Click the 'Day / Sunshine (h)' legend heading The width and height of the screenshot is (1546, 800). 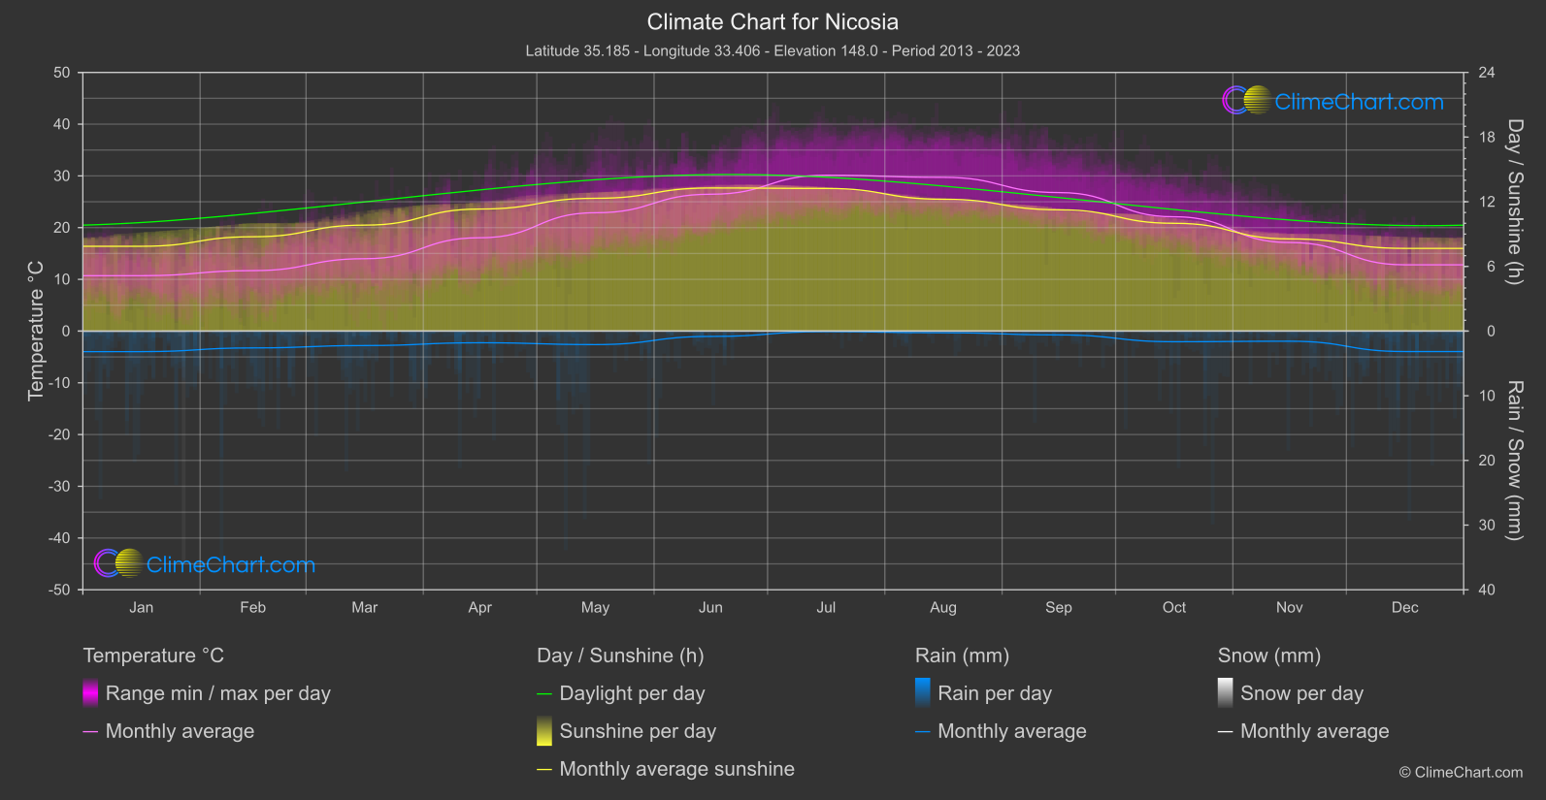(x=620, y=656)
